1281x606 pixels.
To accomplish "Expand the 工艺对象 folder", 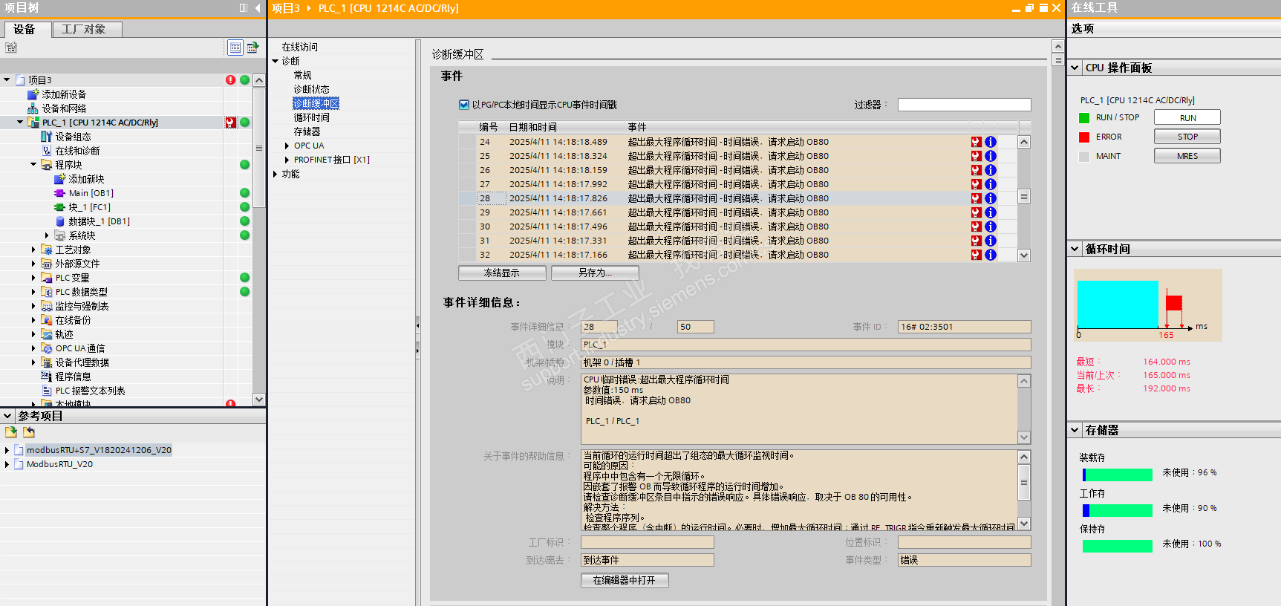I will tap(33, 250).
